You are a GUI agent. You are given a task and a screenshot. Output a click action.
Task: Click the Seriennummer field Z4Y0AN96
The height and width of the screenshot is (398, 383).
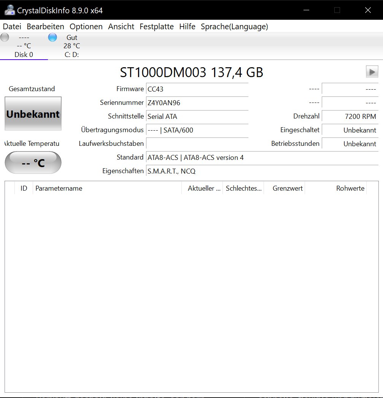(197, 103)
